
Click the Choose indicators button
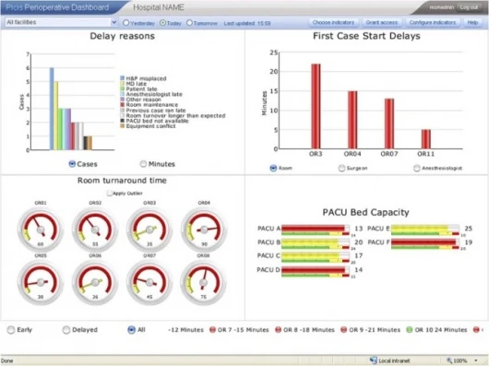coord(333,22)
